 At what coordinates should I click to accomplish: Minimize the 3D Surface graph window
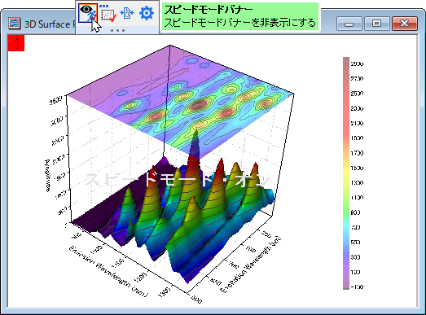[x=349, y=24]
